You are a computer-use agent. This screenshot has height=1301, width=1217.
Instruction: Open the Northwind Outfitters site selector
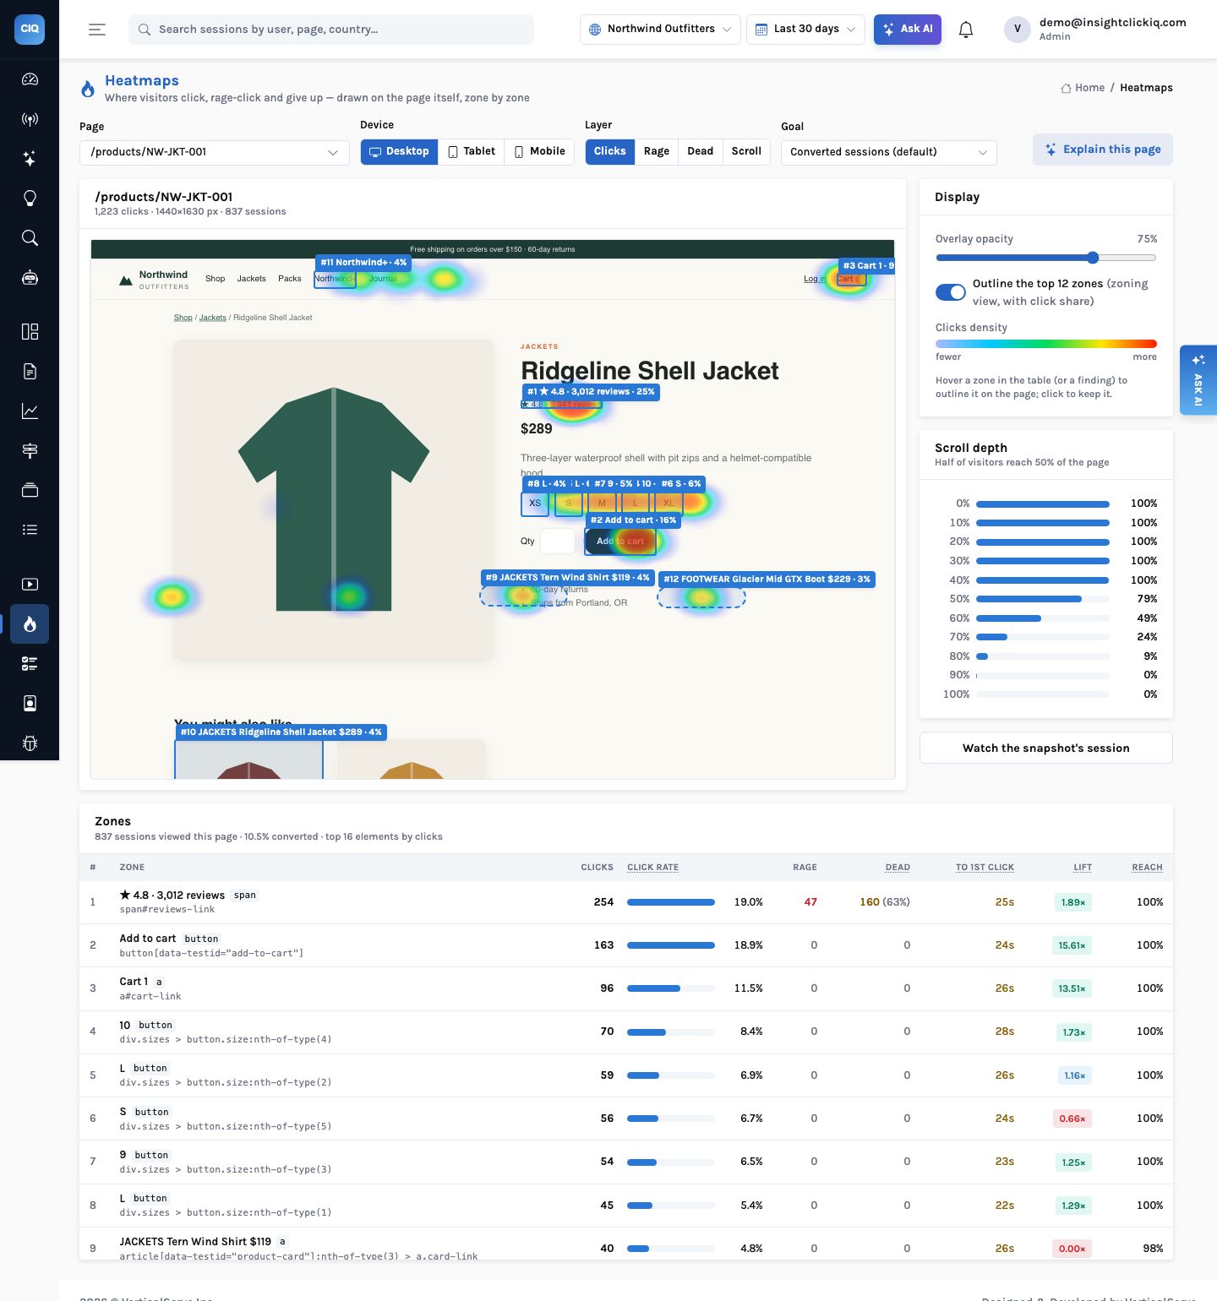pyautogui.click(x=660, y=29)
